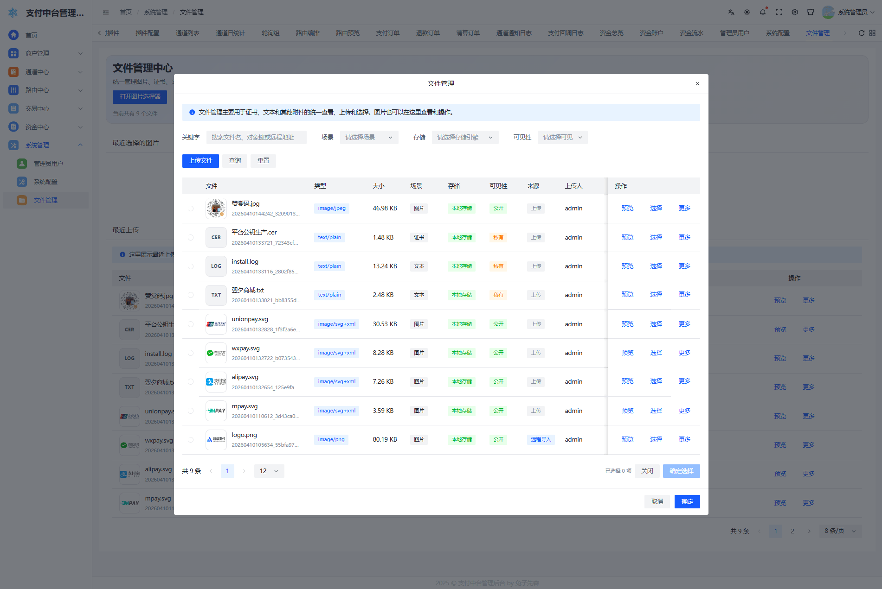Click 预览 link for unionpay.svg

(x=627, y=324)
